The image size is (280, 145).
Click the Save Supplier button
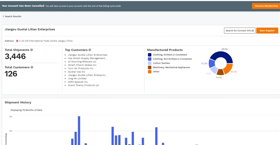(267, 30)
